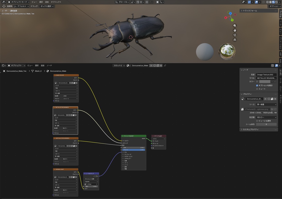Collapse the ノード panel section
The image size is (282, 199).
259,70
